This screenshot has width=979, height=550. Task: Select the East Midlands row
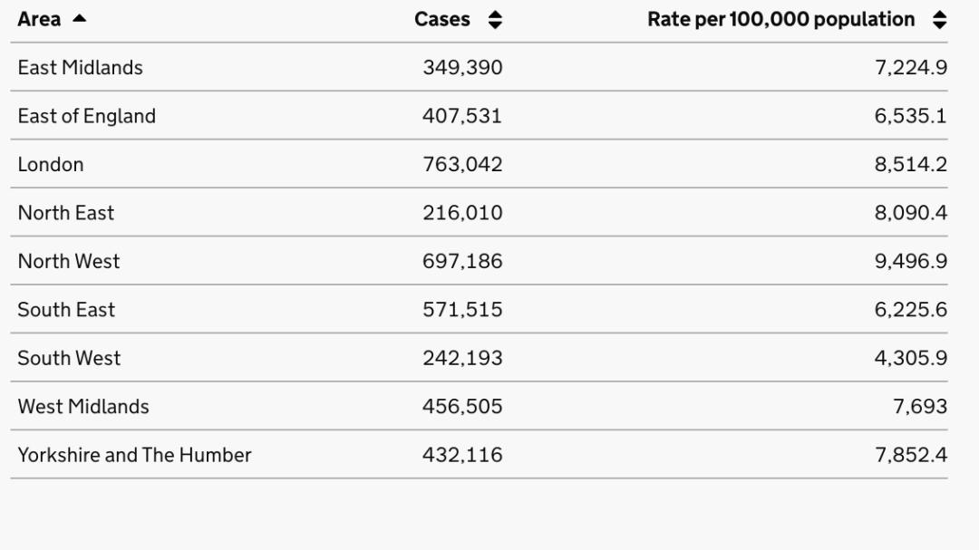[80, 67]
